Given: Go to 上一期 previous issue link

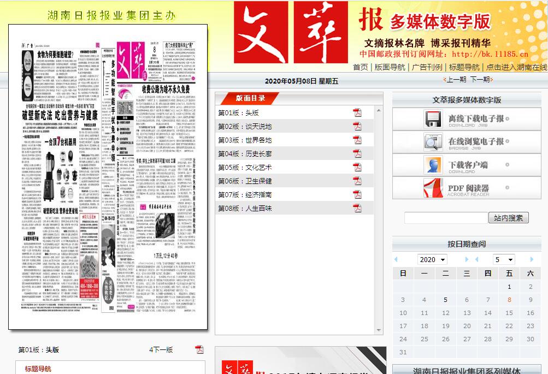Looking at the screenshot, I should [456, 80].
